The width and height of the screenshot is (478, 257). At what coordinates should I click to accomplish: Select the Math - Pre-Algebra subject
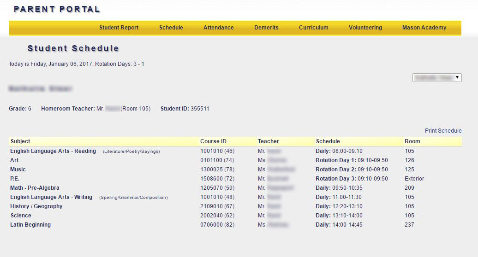(35, 188)
